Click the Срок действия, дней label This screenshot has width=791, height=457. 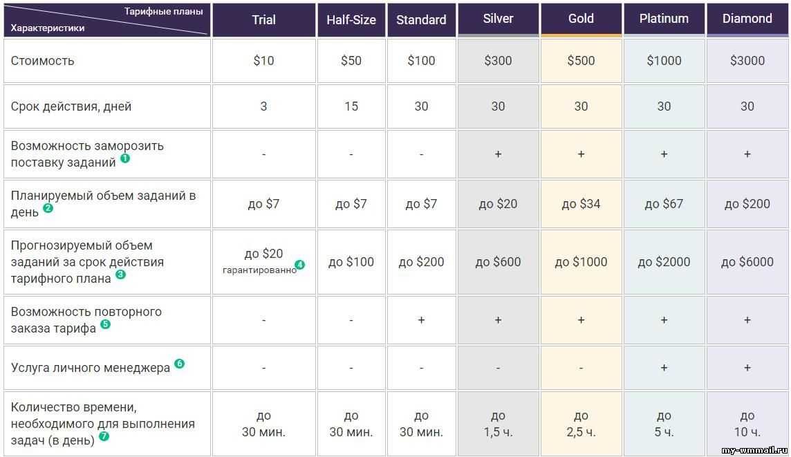point(71,106)
